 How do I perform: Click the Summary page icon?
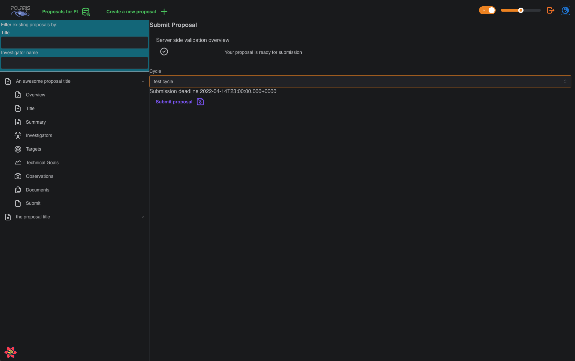click(x=18, y=122)
